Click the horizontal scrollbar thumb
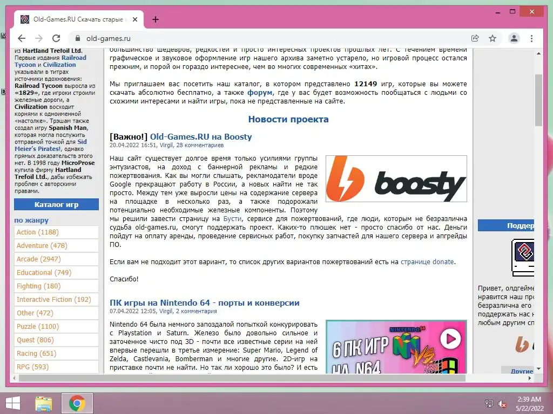 (x=242, y=378)
